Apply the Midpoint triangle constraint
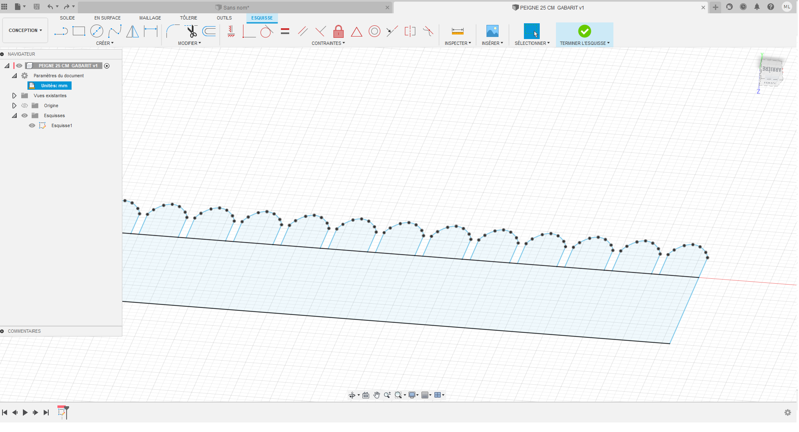Screen dimensions: 799x432 point(357,32)
